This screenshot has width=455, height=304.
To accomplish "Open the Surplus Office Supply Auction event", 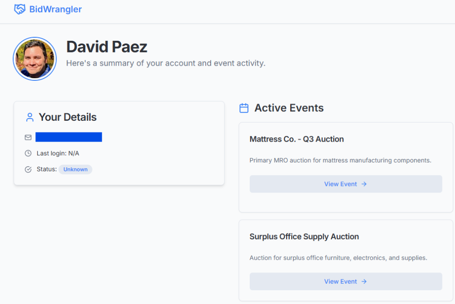I will [x=346, y=281].
